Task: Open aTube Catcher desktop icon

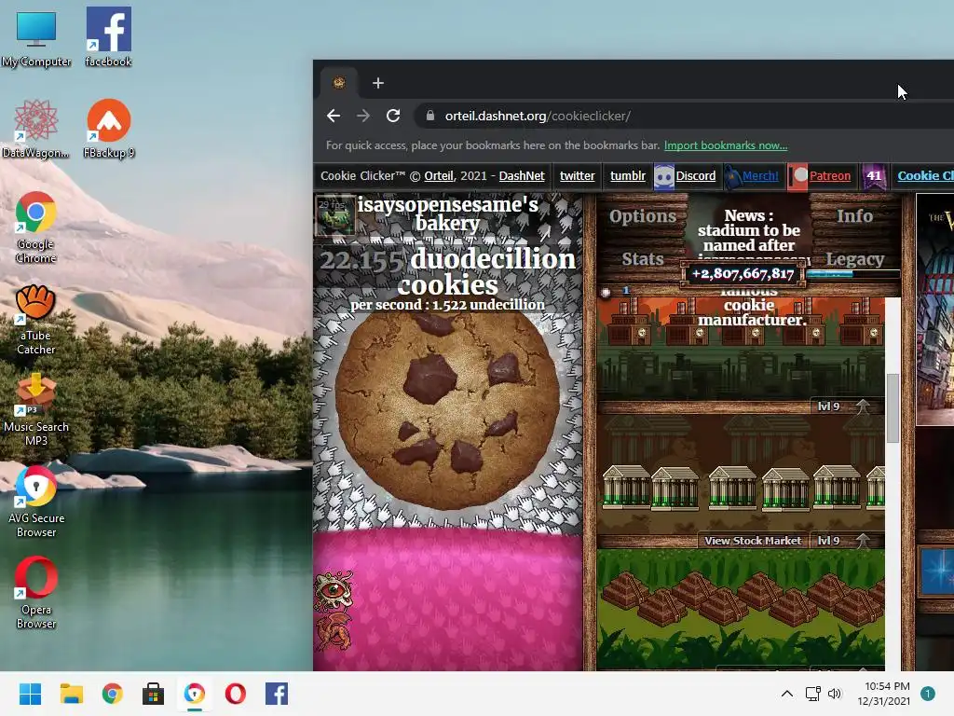Action: point(36,319)
